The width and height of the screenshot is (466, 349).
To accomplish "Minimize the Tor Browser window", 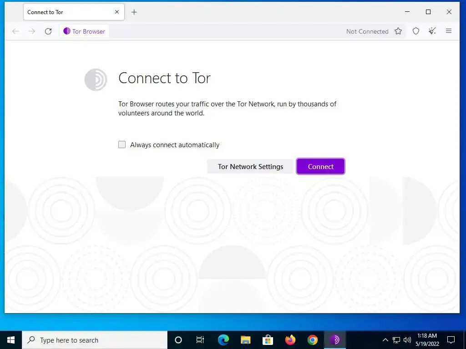I will [x=407, y=12].
